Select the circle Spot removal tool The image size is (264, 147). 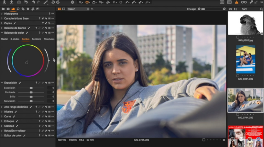121,2
